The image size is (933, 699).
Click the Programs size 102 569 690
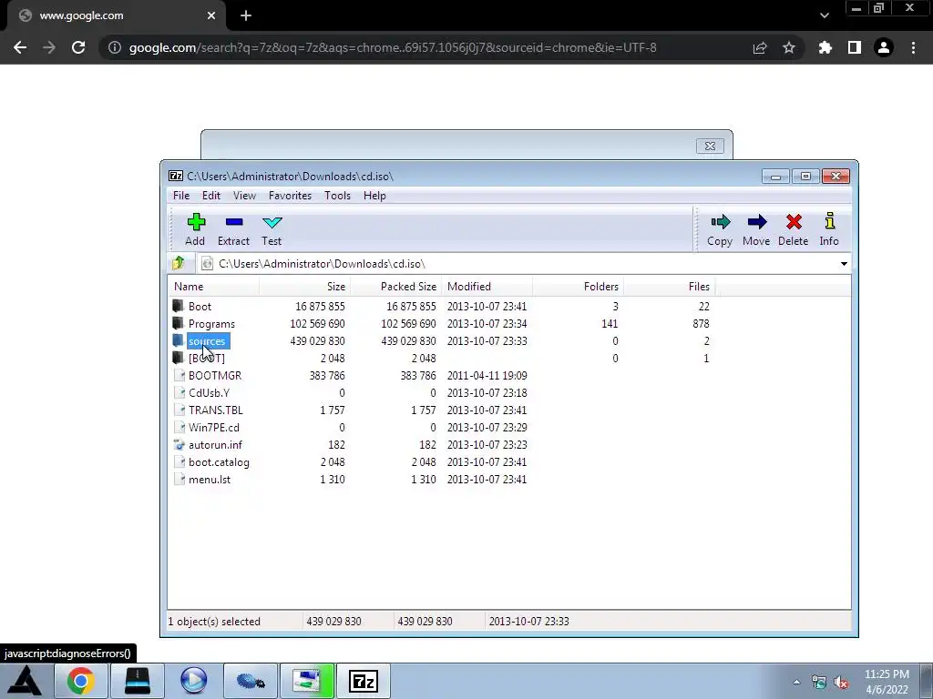coord(317,323)
